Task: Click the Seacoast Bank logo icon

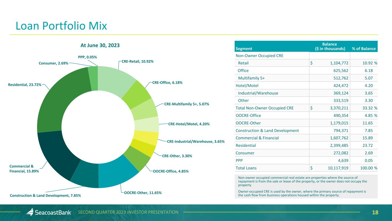Action: pyautogui.click(x=30, y=212)
